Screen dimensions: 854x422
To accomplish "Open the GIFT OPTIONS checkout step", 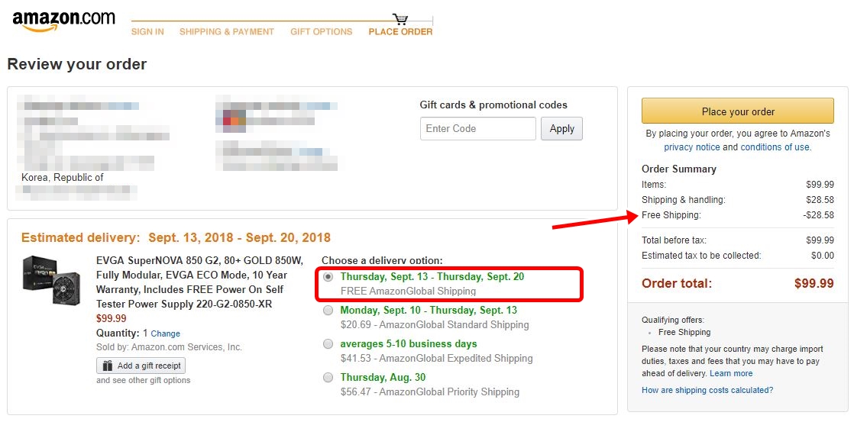I will pyautogui.click(x=322, y=32).
